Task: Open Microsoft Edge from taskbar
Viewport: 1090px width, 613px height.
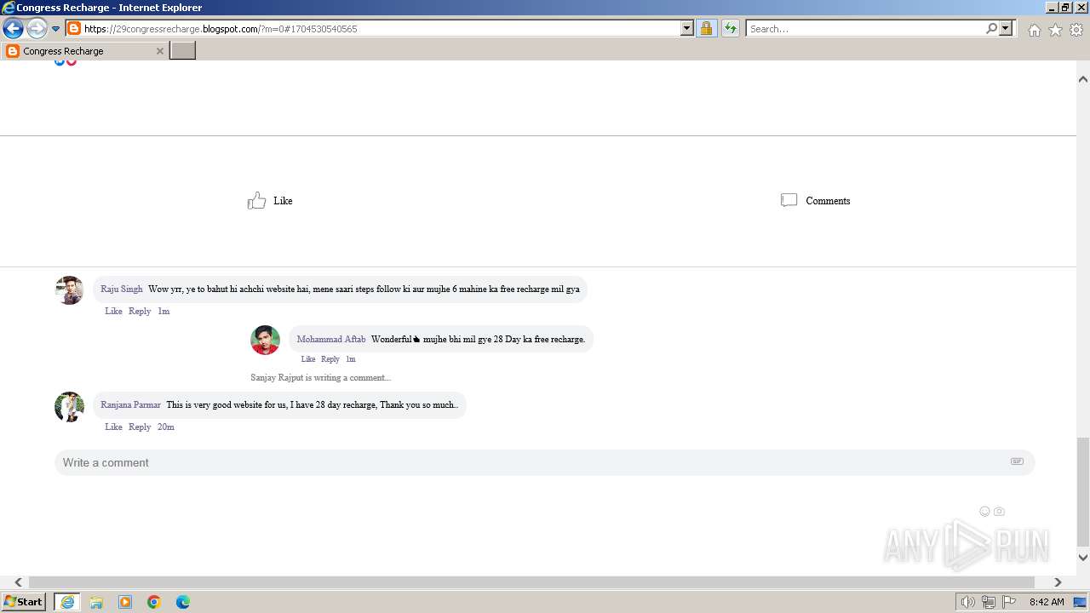Action: [183, 602]
